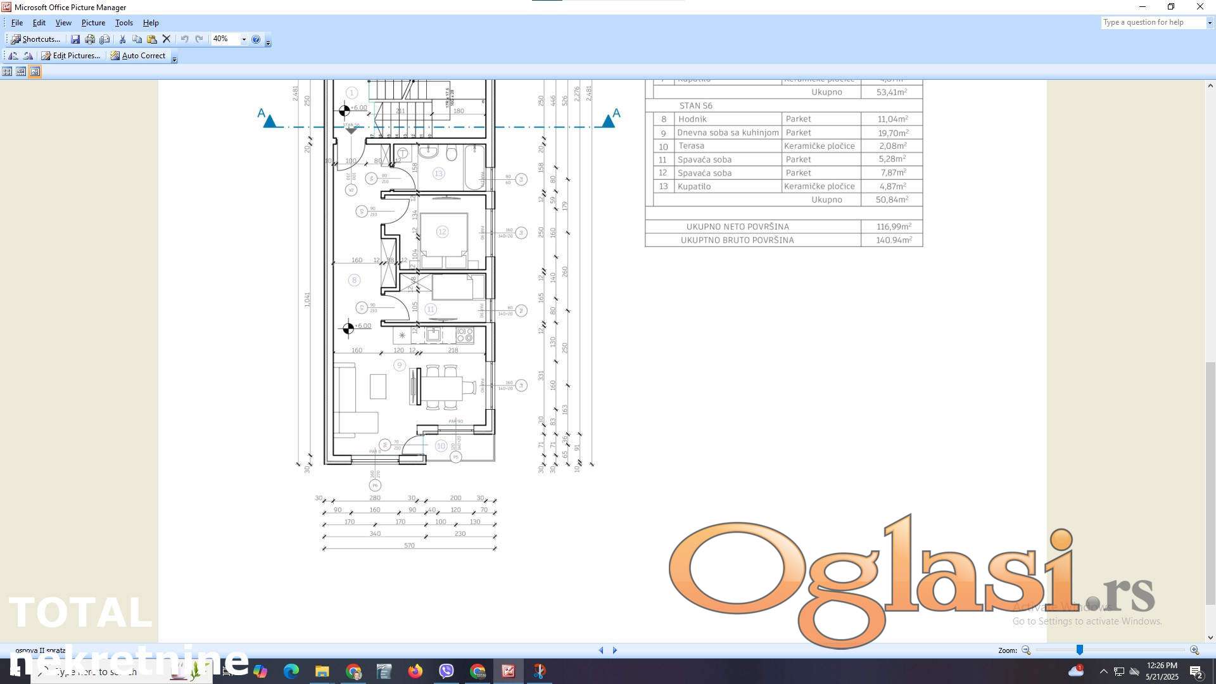Open the help question box dropdown arrow
The height and width of the screenshot is (684, 1216).
tap(1209, 23)
